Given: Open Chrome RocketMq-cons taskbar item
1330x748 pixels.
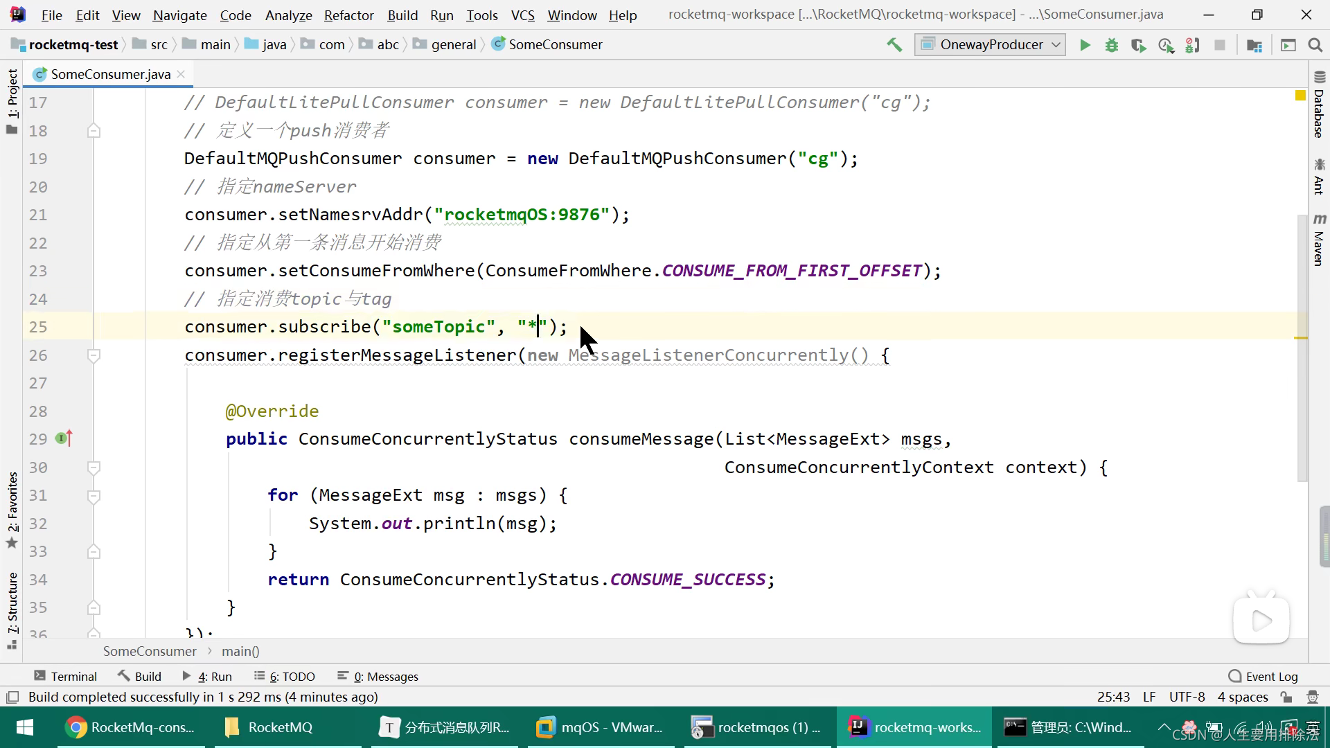Looking at the screenshot, I should click(x=131, y=727).
